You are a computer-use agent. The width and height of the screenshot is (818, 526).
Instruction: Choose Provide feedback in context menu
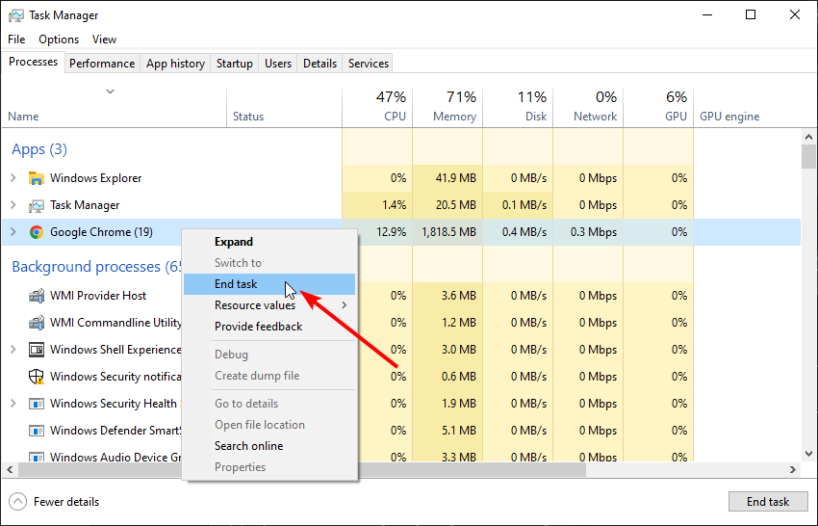point(269,327)
